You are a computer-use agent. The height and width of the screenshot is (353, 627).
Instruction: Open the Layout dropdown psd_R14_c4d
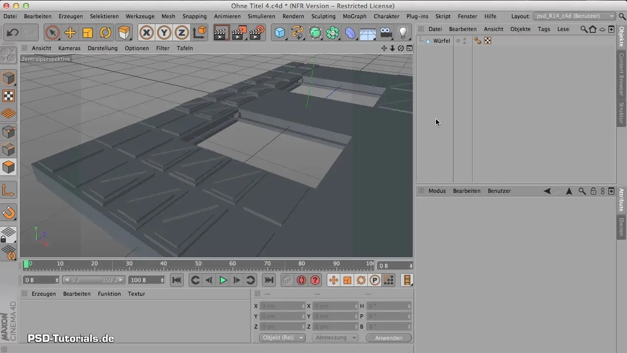[574, 16]
